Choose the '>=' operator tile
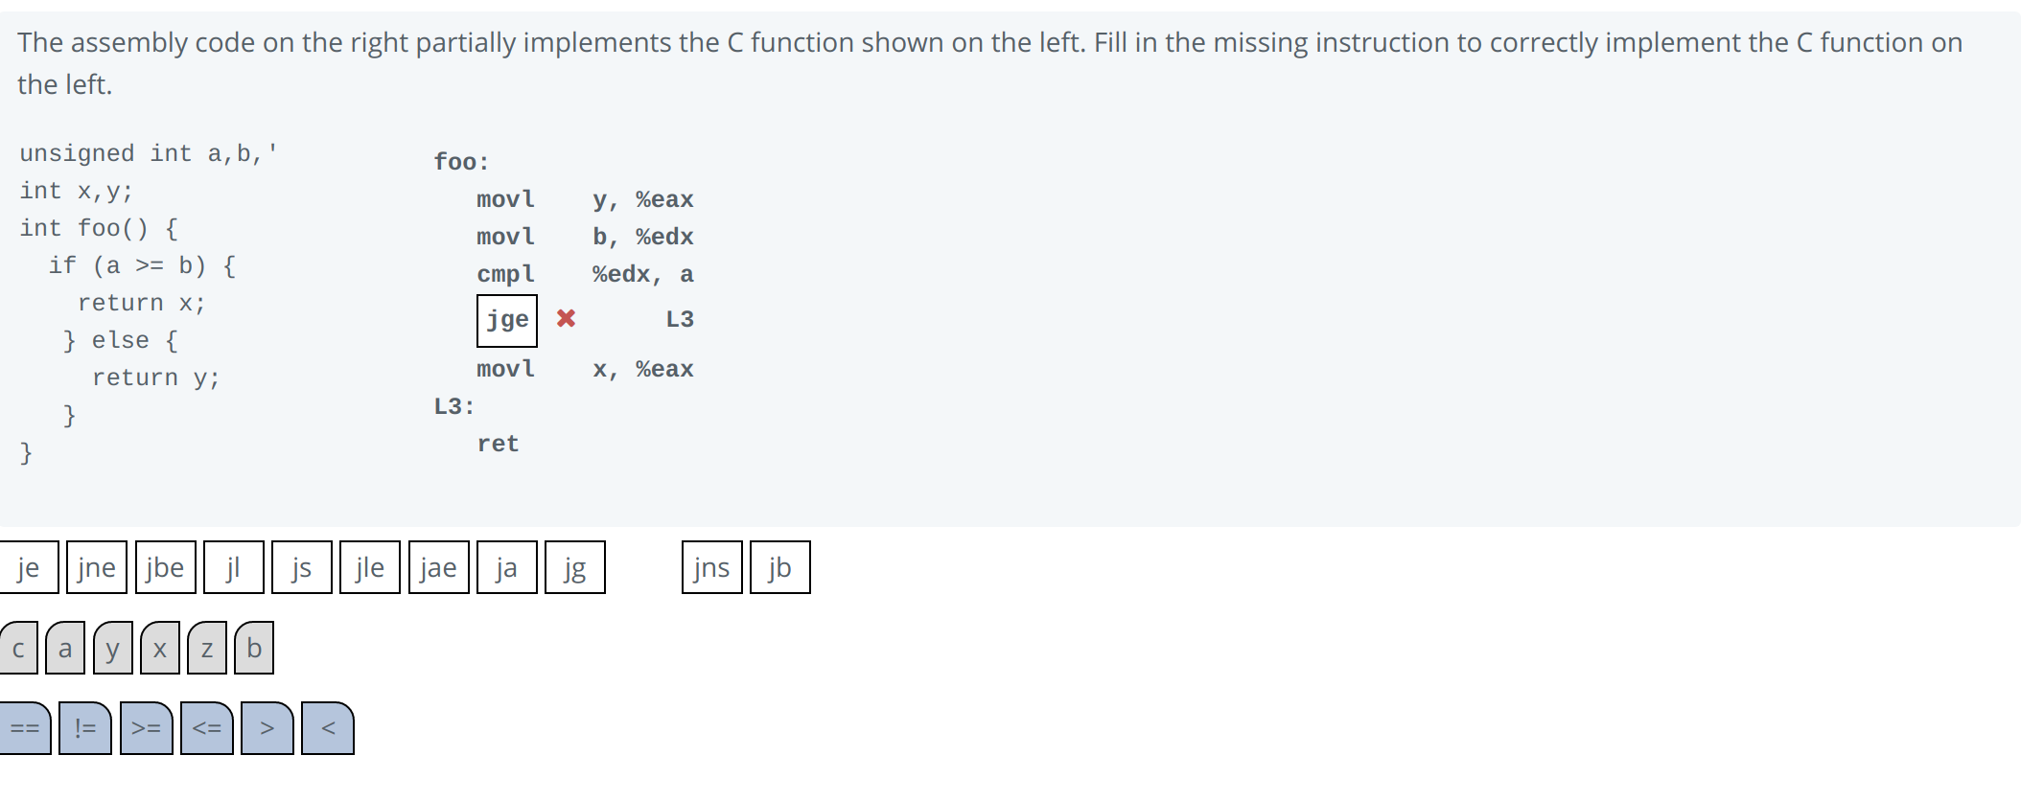The width and height of the screenshot is (2044, 801). tap(147, 728)
